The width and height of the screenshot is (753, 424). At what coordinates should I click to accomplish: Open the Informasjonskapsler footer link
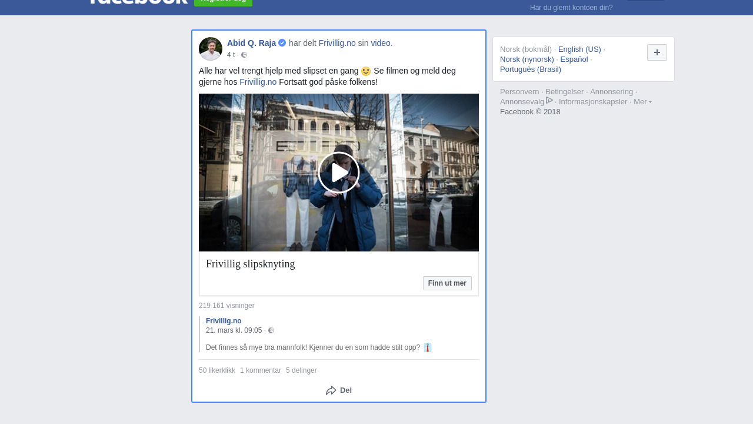[593, 101]
